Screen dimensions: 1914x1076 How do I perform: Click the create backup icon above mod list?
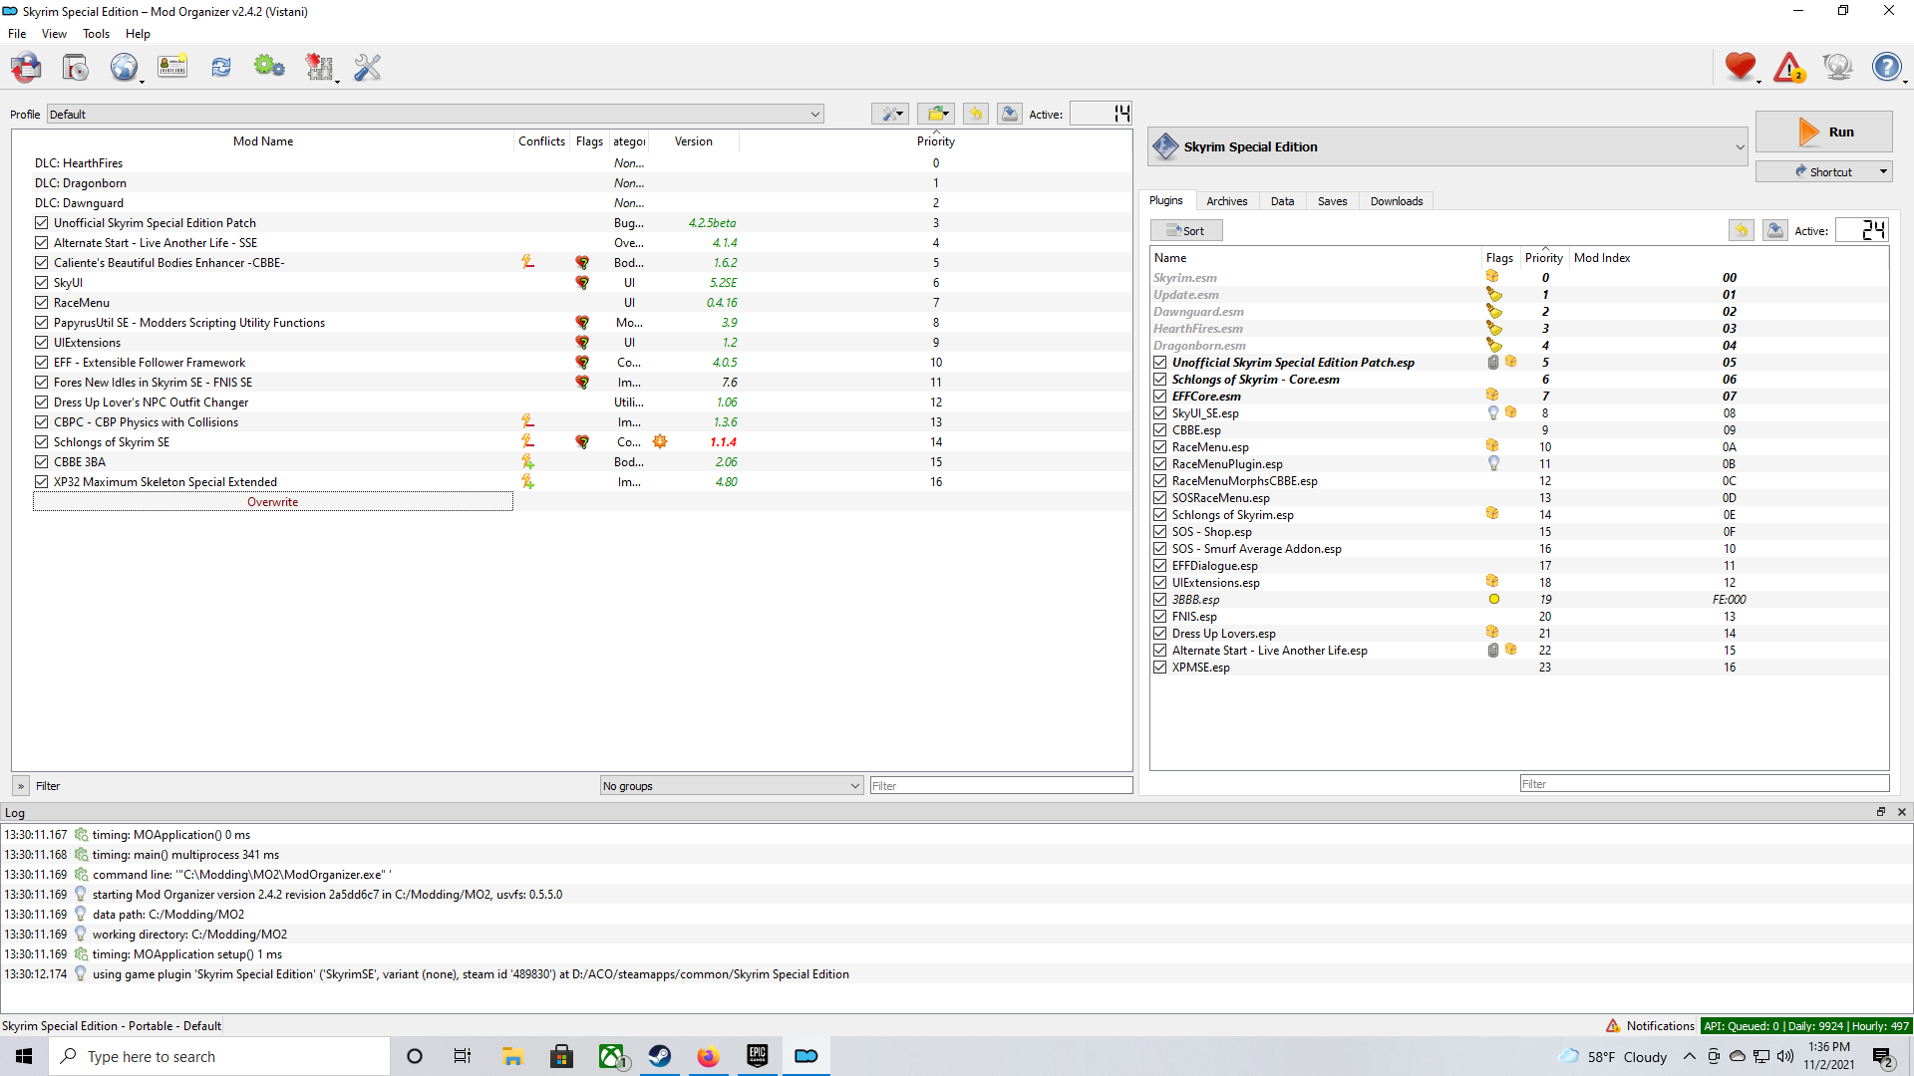click(x=1010, y=114)
